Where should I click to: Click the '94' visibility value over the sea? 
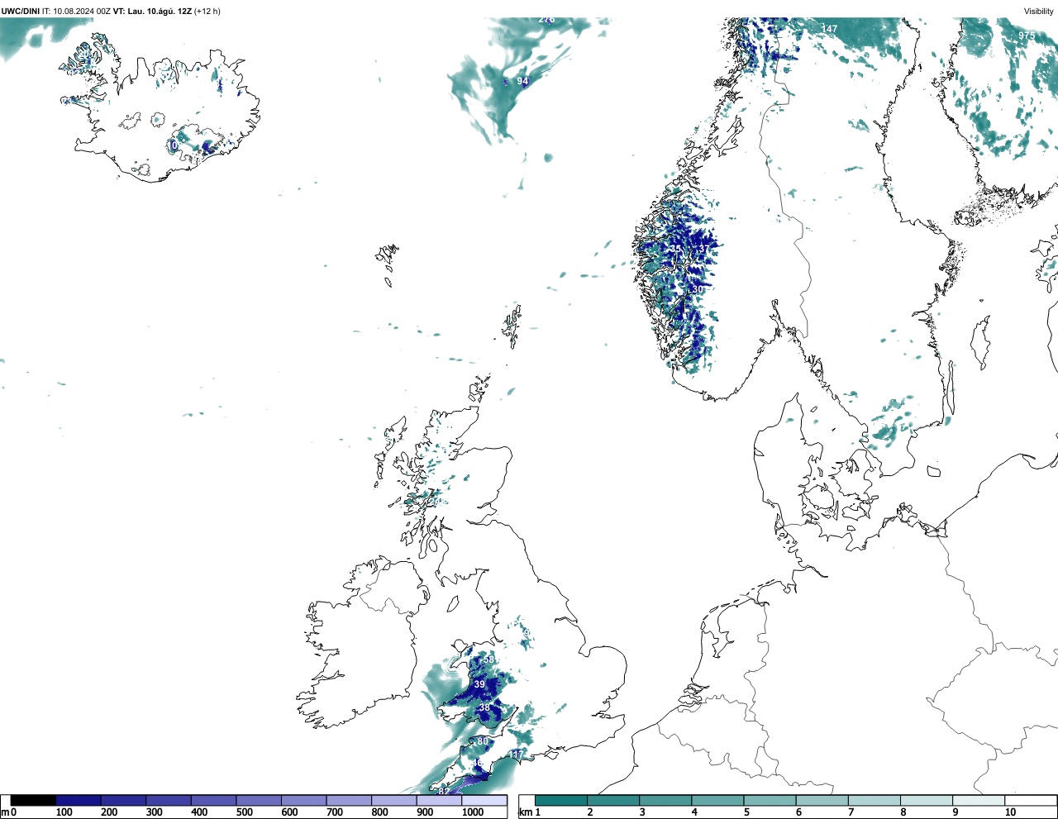pyautogui.click(x=522, y=81)
